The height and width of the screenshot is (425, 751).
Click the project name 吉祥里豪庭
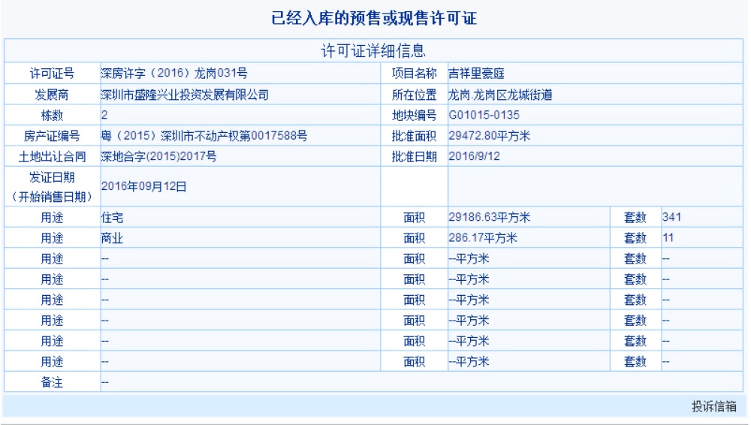point(476,74)
